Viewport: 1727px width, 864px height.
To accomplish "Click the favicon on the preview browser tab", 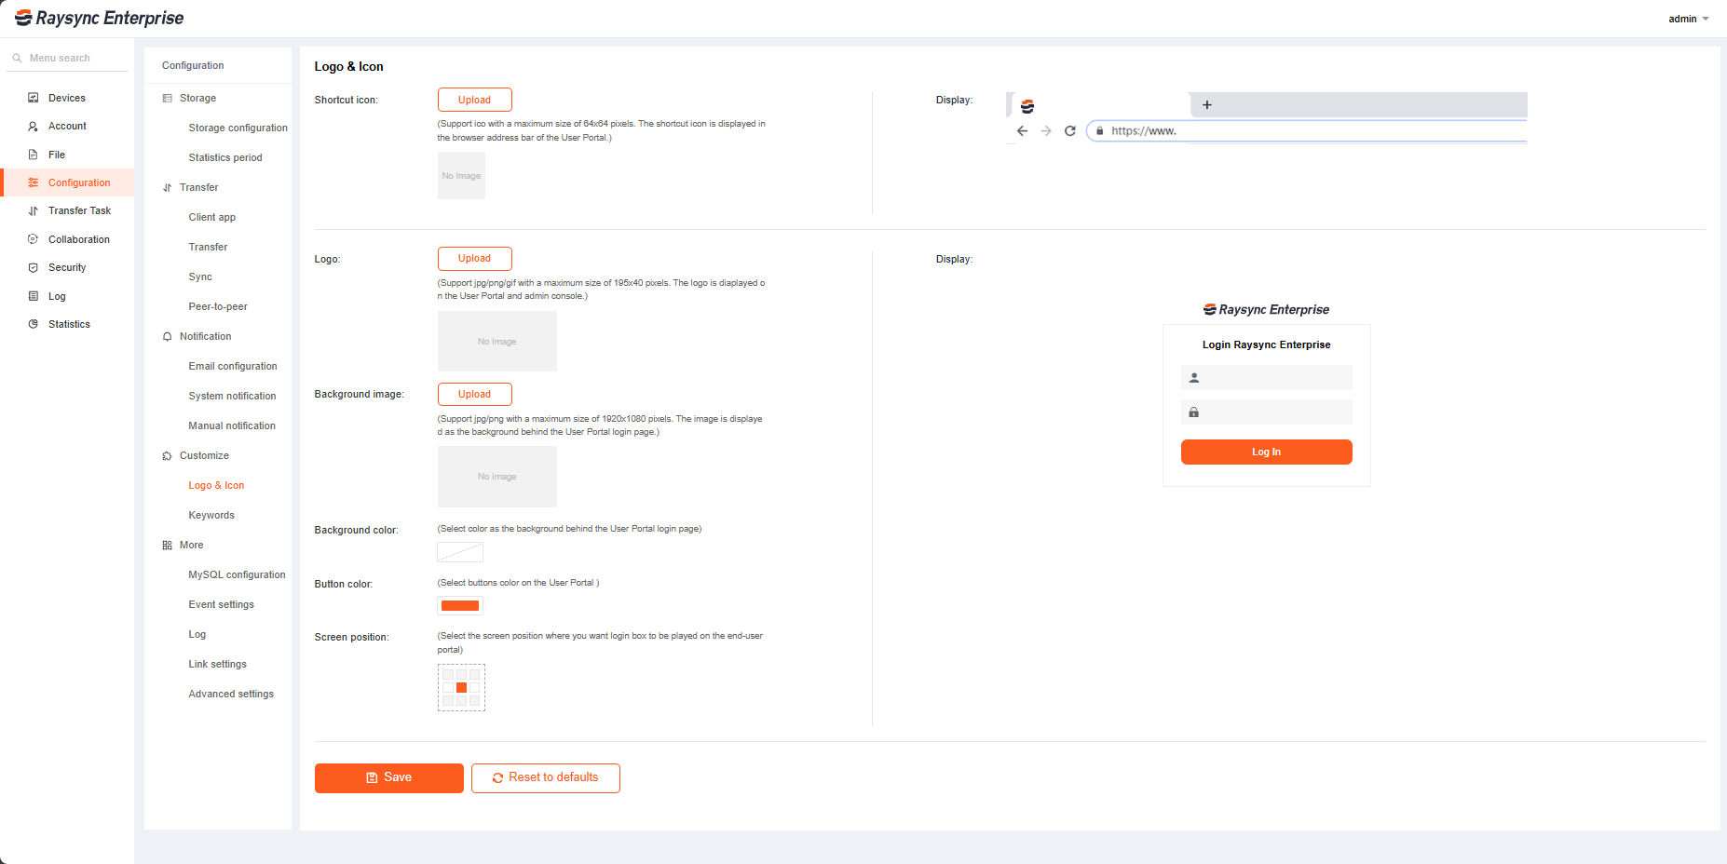I will pos(1027,106).
